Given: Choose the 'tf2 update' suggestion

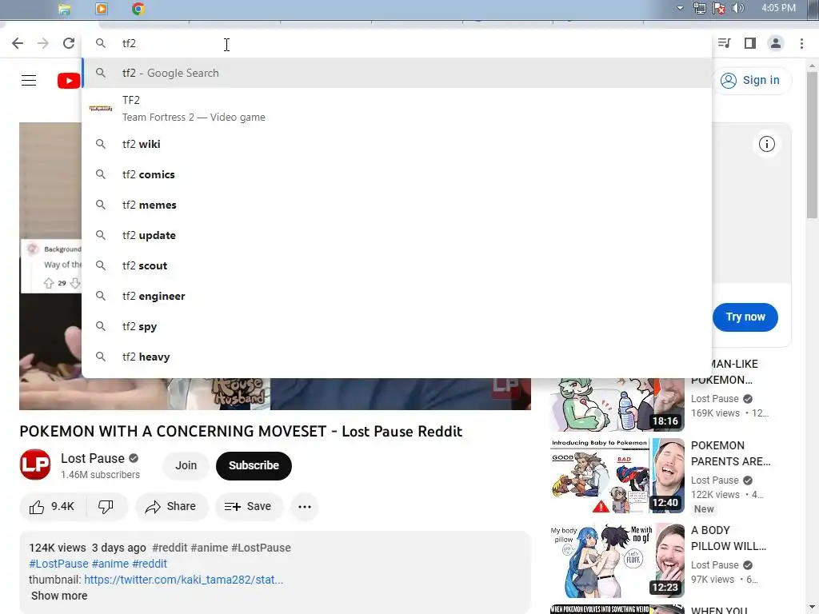Looking at the screenshot, I should (397, 235).
